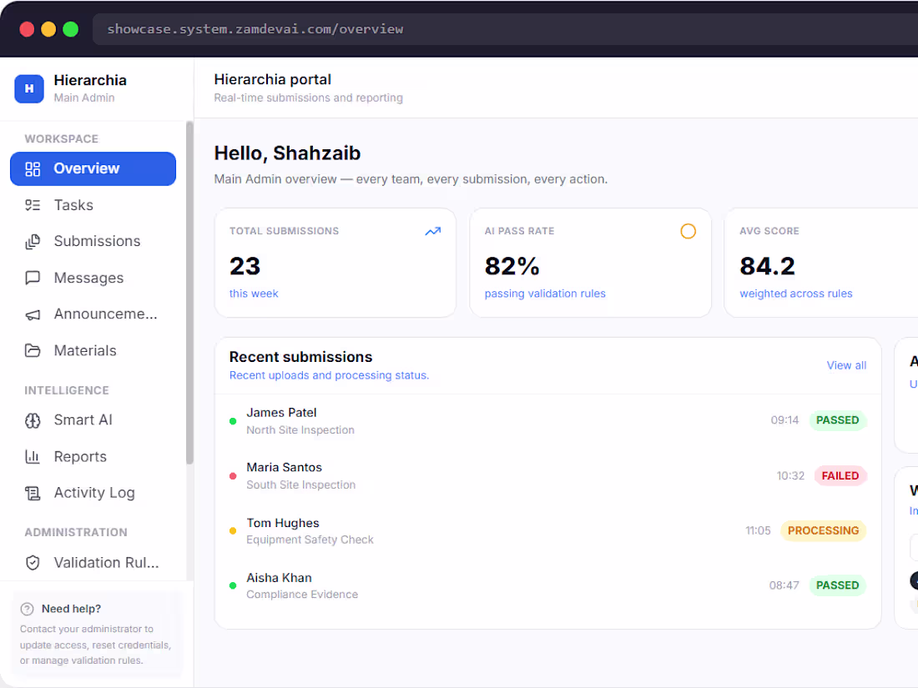Select the Overview menu item
918x688 pixels.
click(93, 168)
